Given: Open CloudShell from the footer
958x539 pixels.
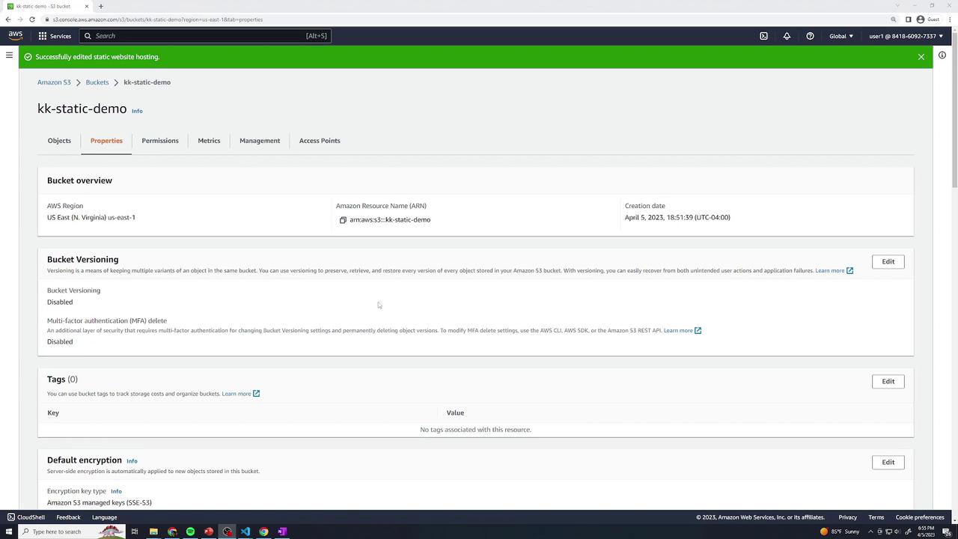Looking at the screenshot, I should [x=26, y=517].
